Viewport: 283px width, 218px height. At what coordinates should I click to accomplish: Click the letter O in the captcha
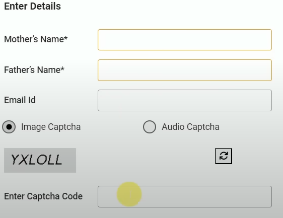coord(43,160)
